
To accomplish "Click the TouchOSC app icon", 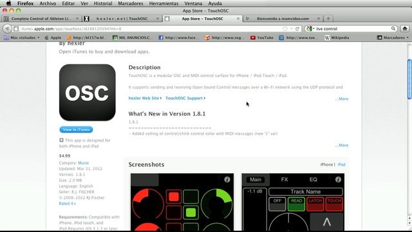I will (88, 92).
